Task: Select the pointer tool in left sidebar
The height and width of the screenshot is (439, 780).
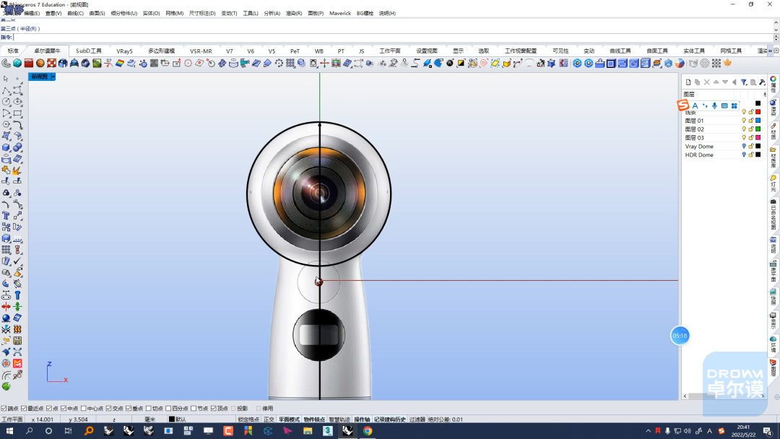Action: tap(6, 79)
